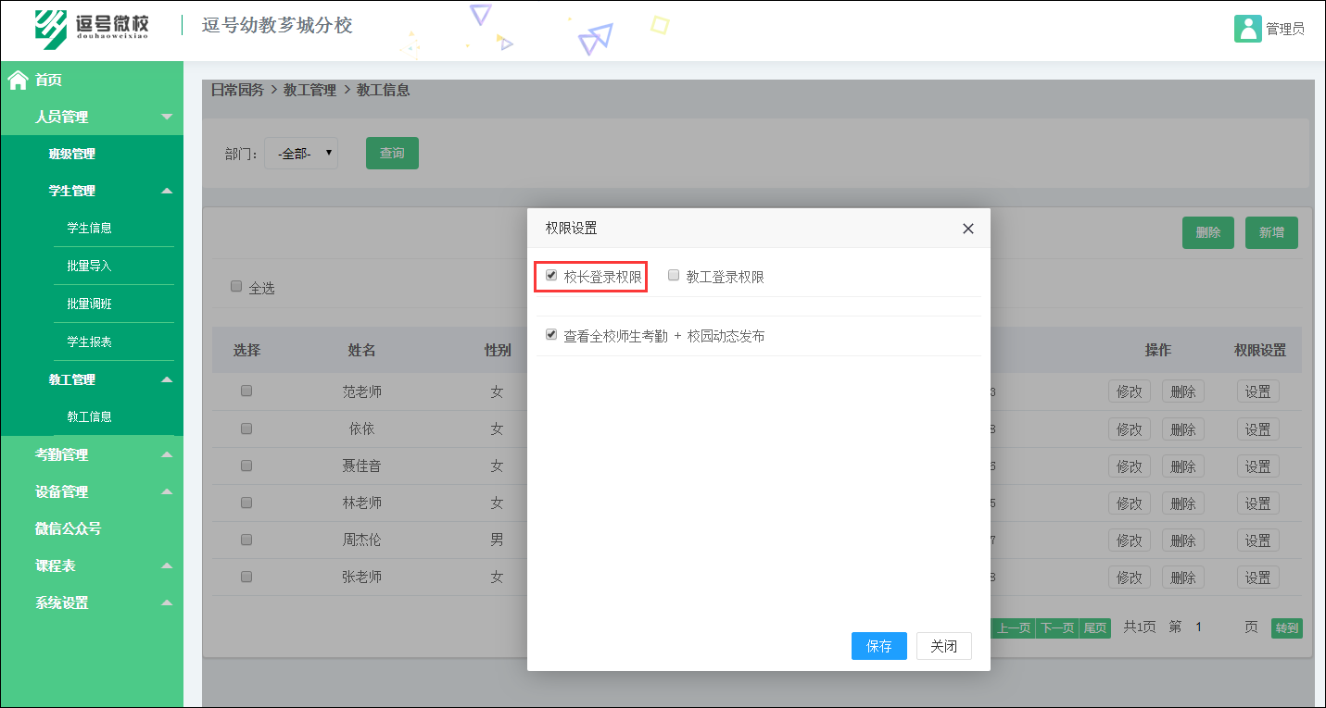Click 修改 in 周杰伦's row
1326x708 pixels.
click(x=1129, y=540)
